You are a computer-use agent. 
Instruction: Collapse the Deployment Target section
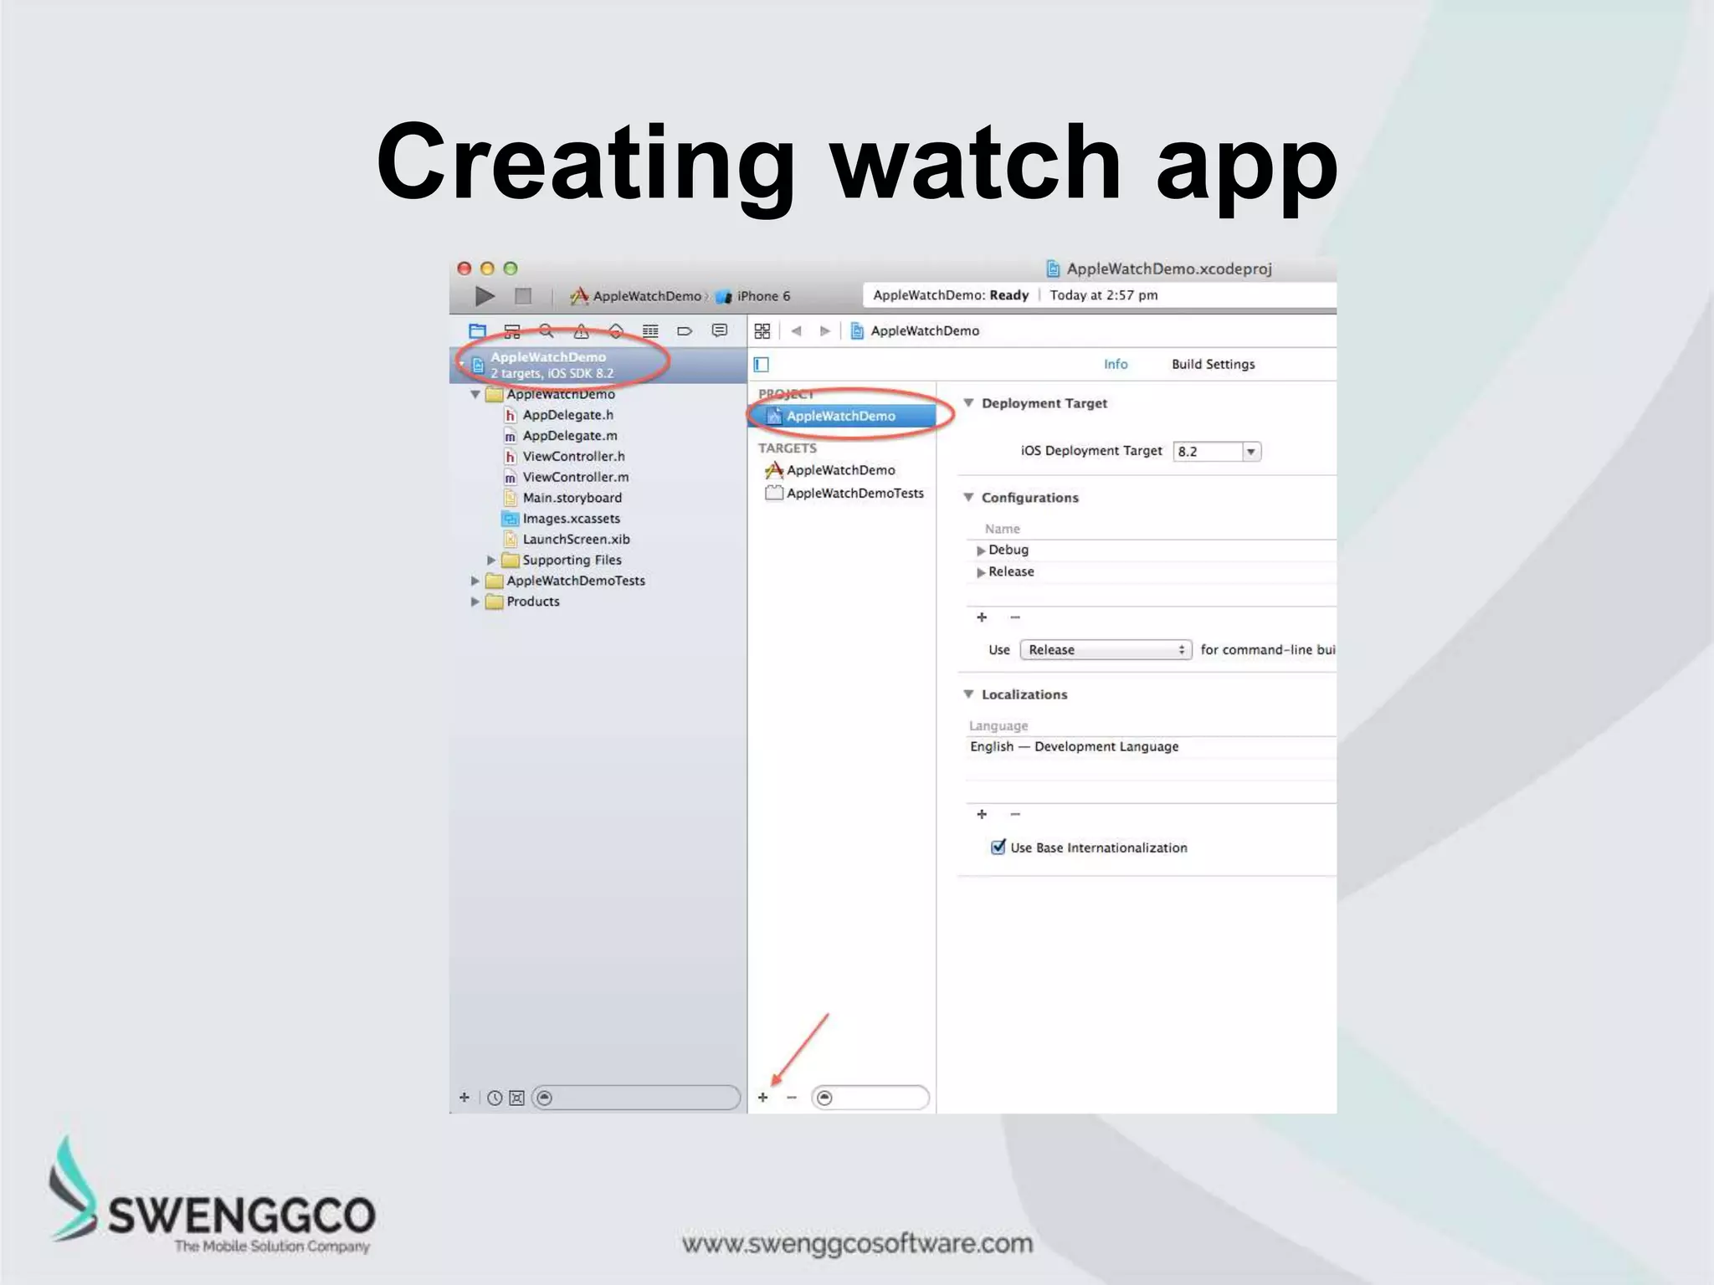968,403
